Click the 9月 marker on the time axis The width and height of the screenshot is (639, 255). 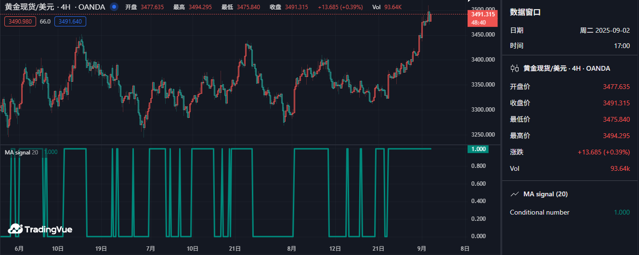tap(421, 248)
